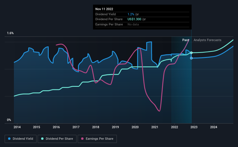Click the teal dot in Dividend Per Share legend

(42, 139)
